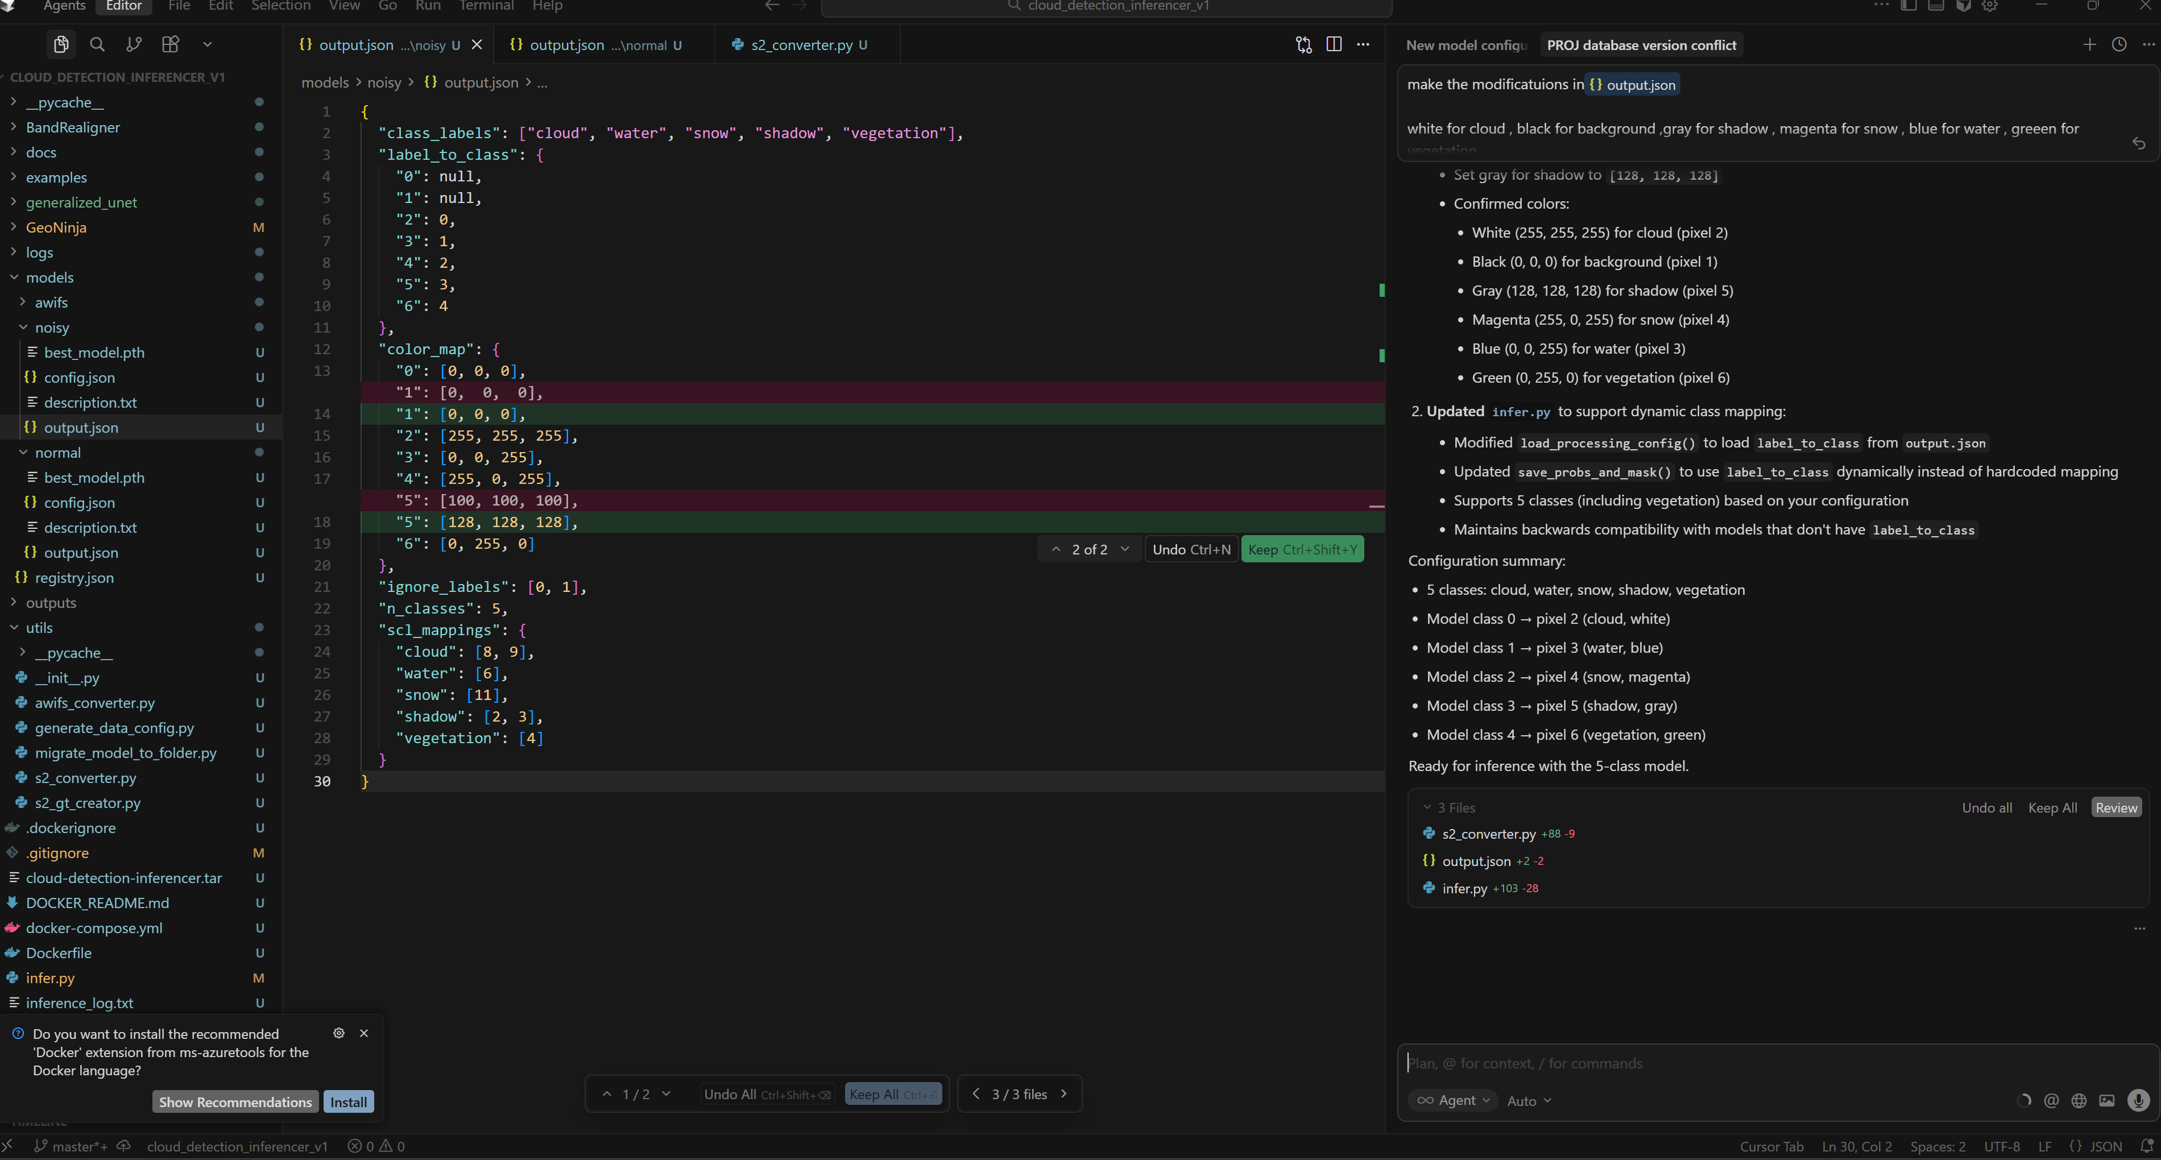
Task: Open the Source Control view icon
Action: [x=134, y=44]
